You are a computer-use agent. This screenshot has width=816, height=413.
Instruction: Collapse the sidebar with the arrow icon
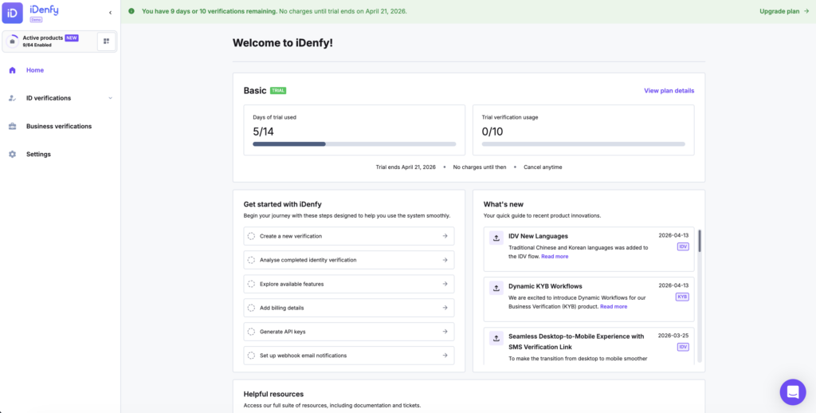pyautogui.click(x=110, y=13)
